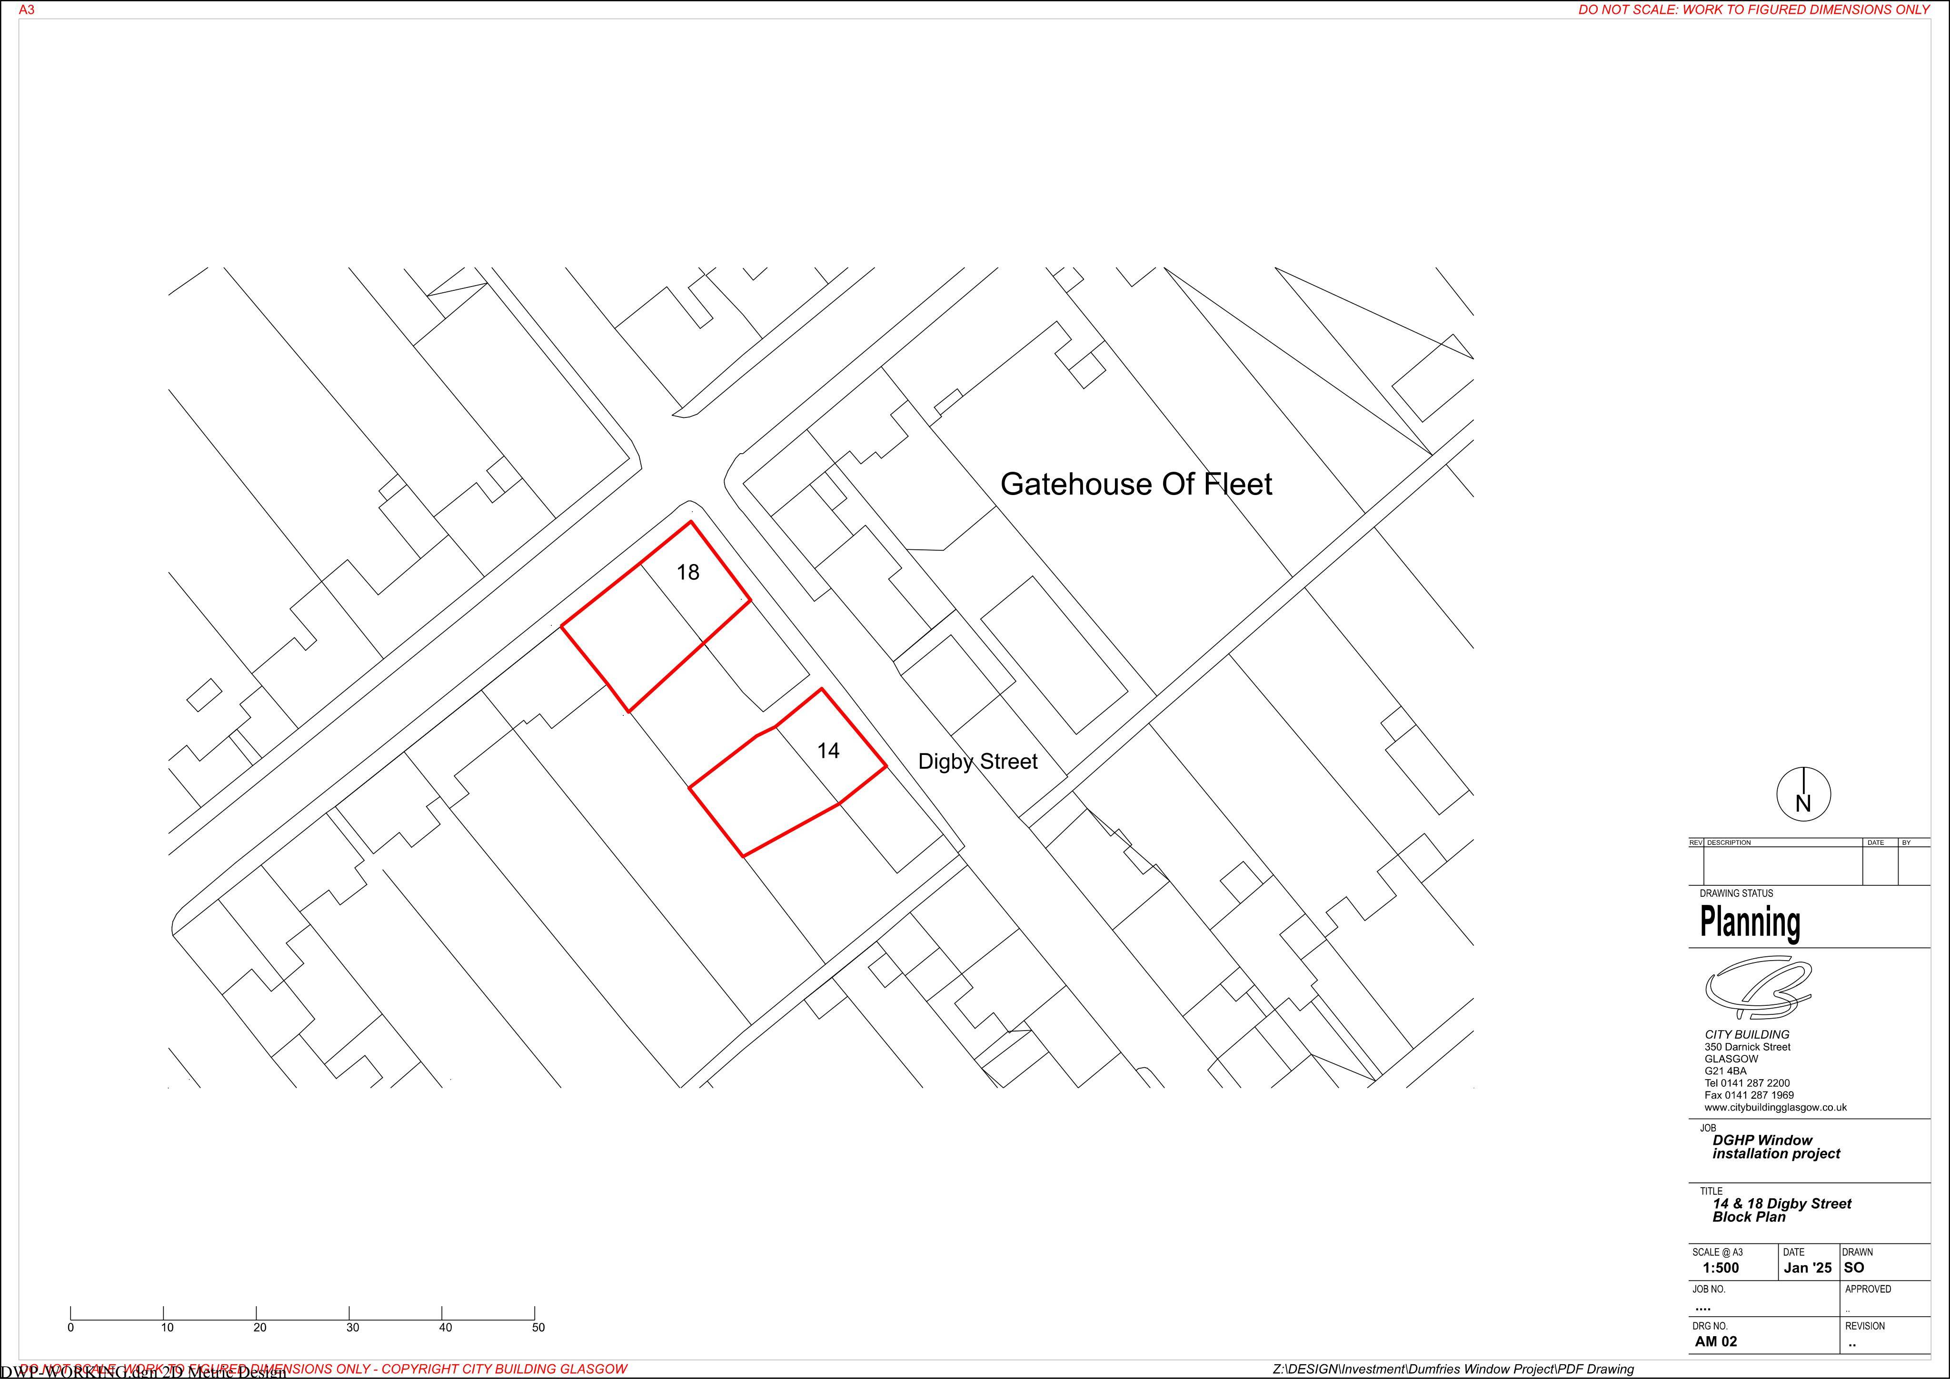Click the 'COPYRIGHT CITY BUILDING GLASGOW' footer
1950x1379 pixels.
click(x=505, y=1369)
